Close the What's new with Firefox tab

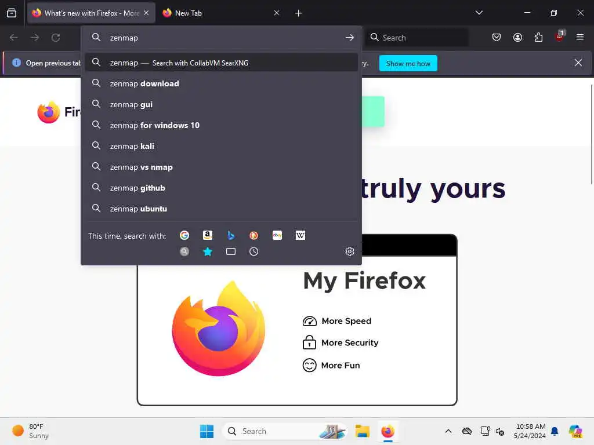(x=146, y=13)
